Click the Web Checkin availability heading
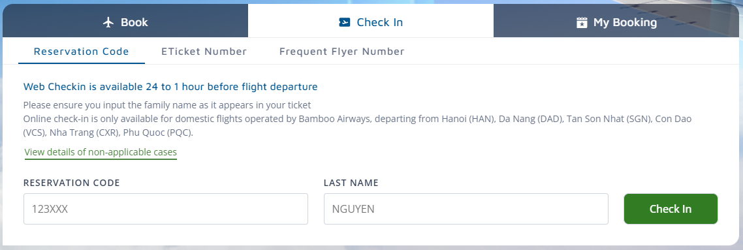The width and height of the screenshot is (743, 250). 170,87
